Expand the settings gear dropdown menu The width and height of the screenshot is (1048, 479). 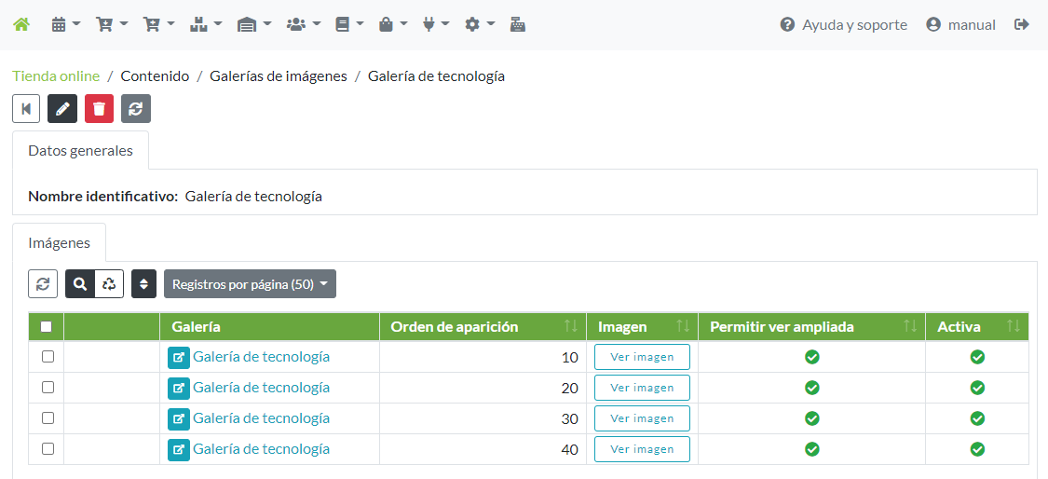pos(479,25)
